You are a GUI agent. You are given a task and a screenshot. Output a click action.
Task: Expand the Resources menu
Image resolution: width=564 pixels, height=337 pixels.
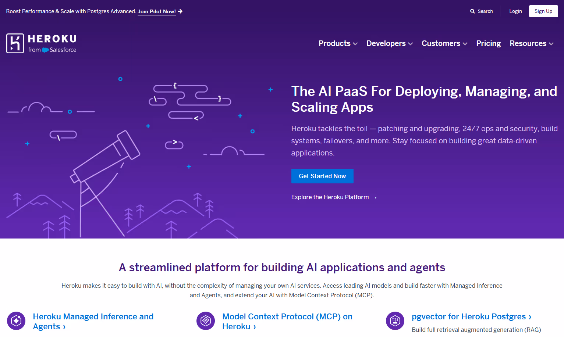(x=532, y=43)
